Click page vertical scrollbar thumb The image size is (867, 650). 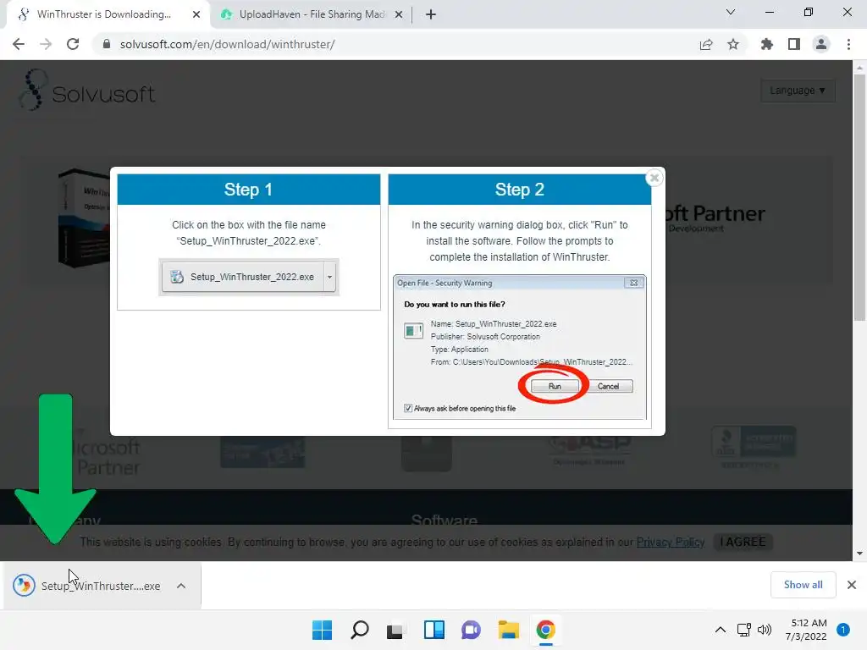coord(859,198)
